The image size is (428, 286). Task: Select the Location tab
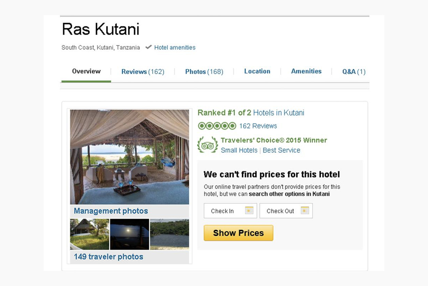(257, 71)
